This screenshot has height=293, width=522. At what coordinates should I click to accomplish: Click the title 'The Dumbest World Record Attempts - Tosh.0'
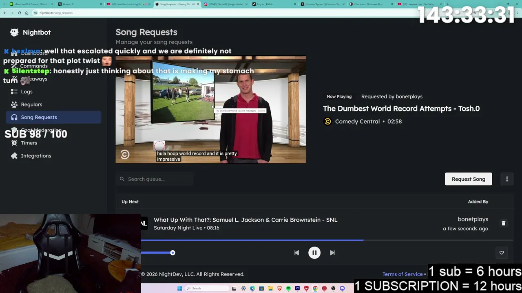tap(401, 109)
